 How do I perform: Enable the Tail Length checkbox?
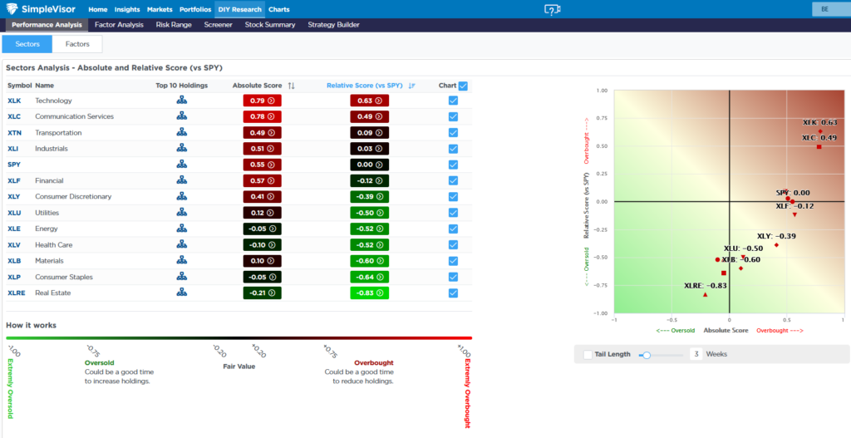tap(588, 354)
